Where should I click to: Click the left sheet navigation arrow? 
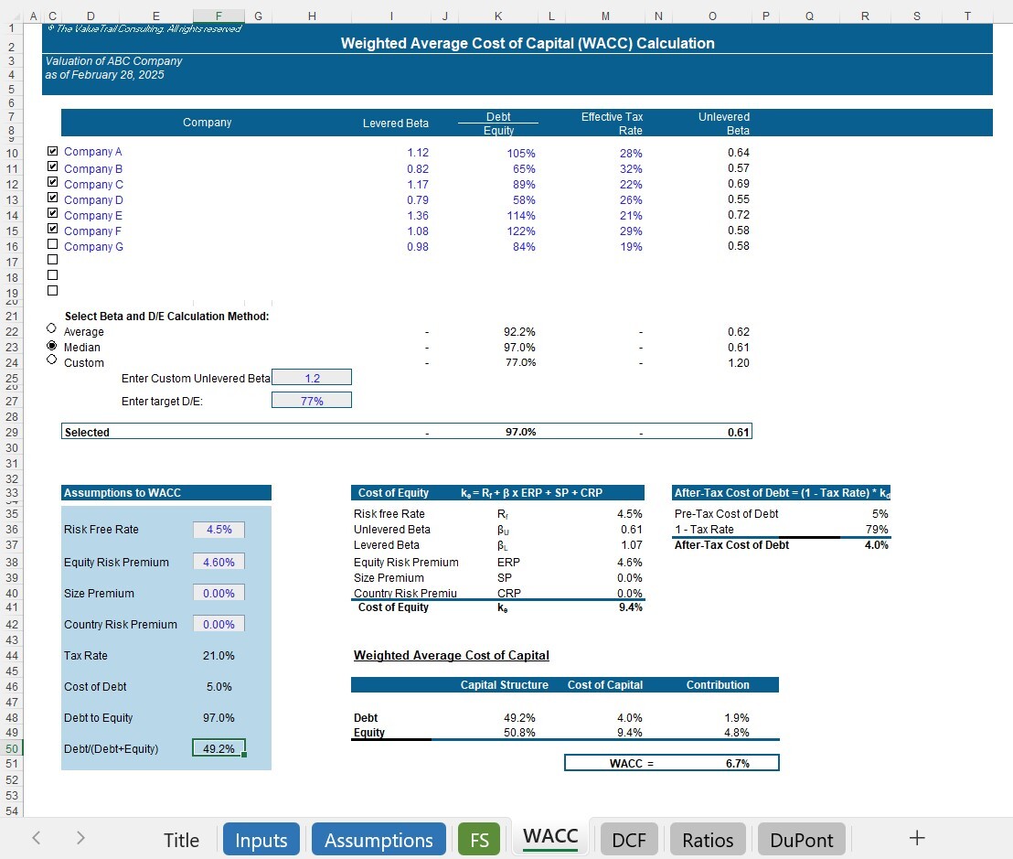pos(37,838)
